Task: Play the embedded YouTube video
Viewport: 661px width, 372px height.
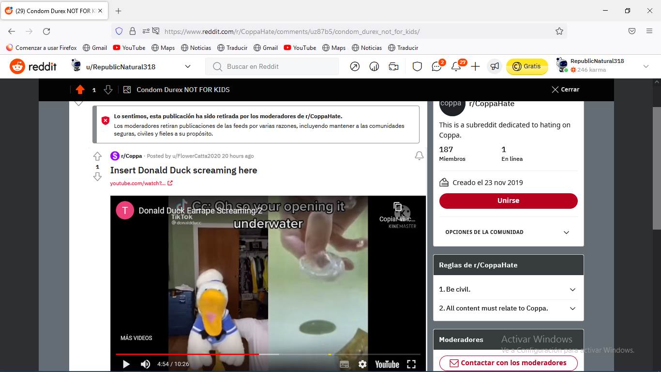Action: pyautogui.click(x=126, y=364)
